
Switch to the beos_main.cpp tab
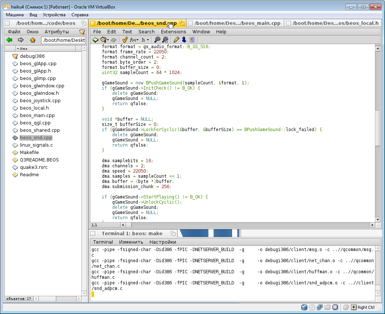pos(237,23)
